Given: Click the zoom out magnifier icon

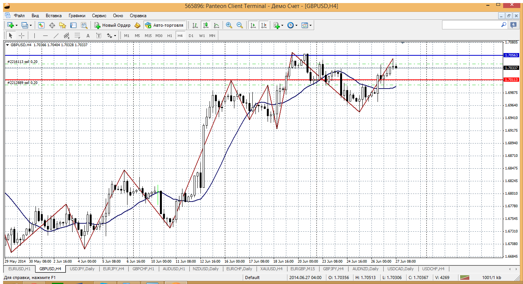Looking at the screenshot, I should point(240,25).
